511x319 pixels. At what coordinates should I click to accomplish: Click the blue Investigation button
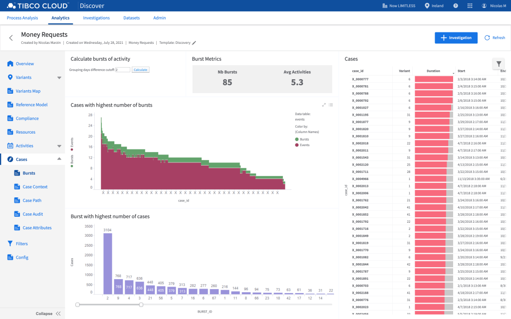tap(456, 38)
